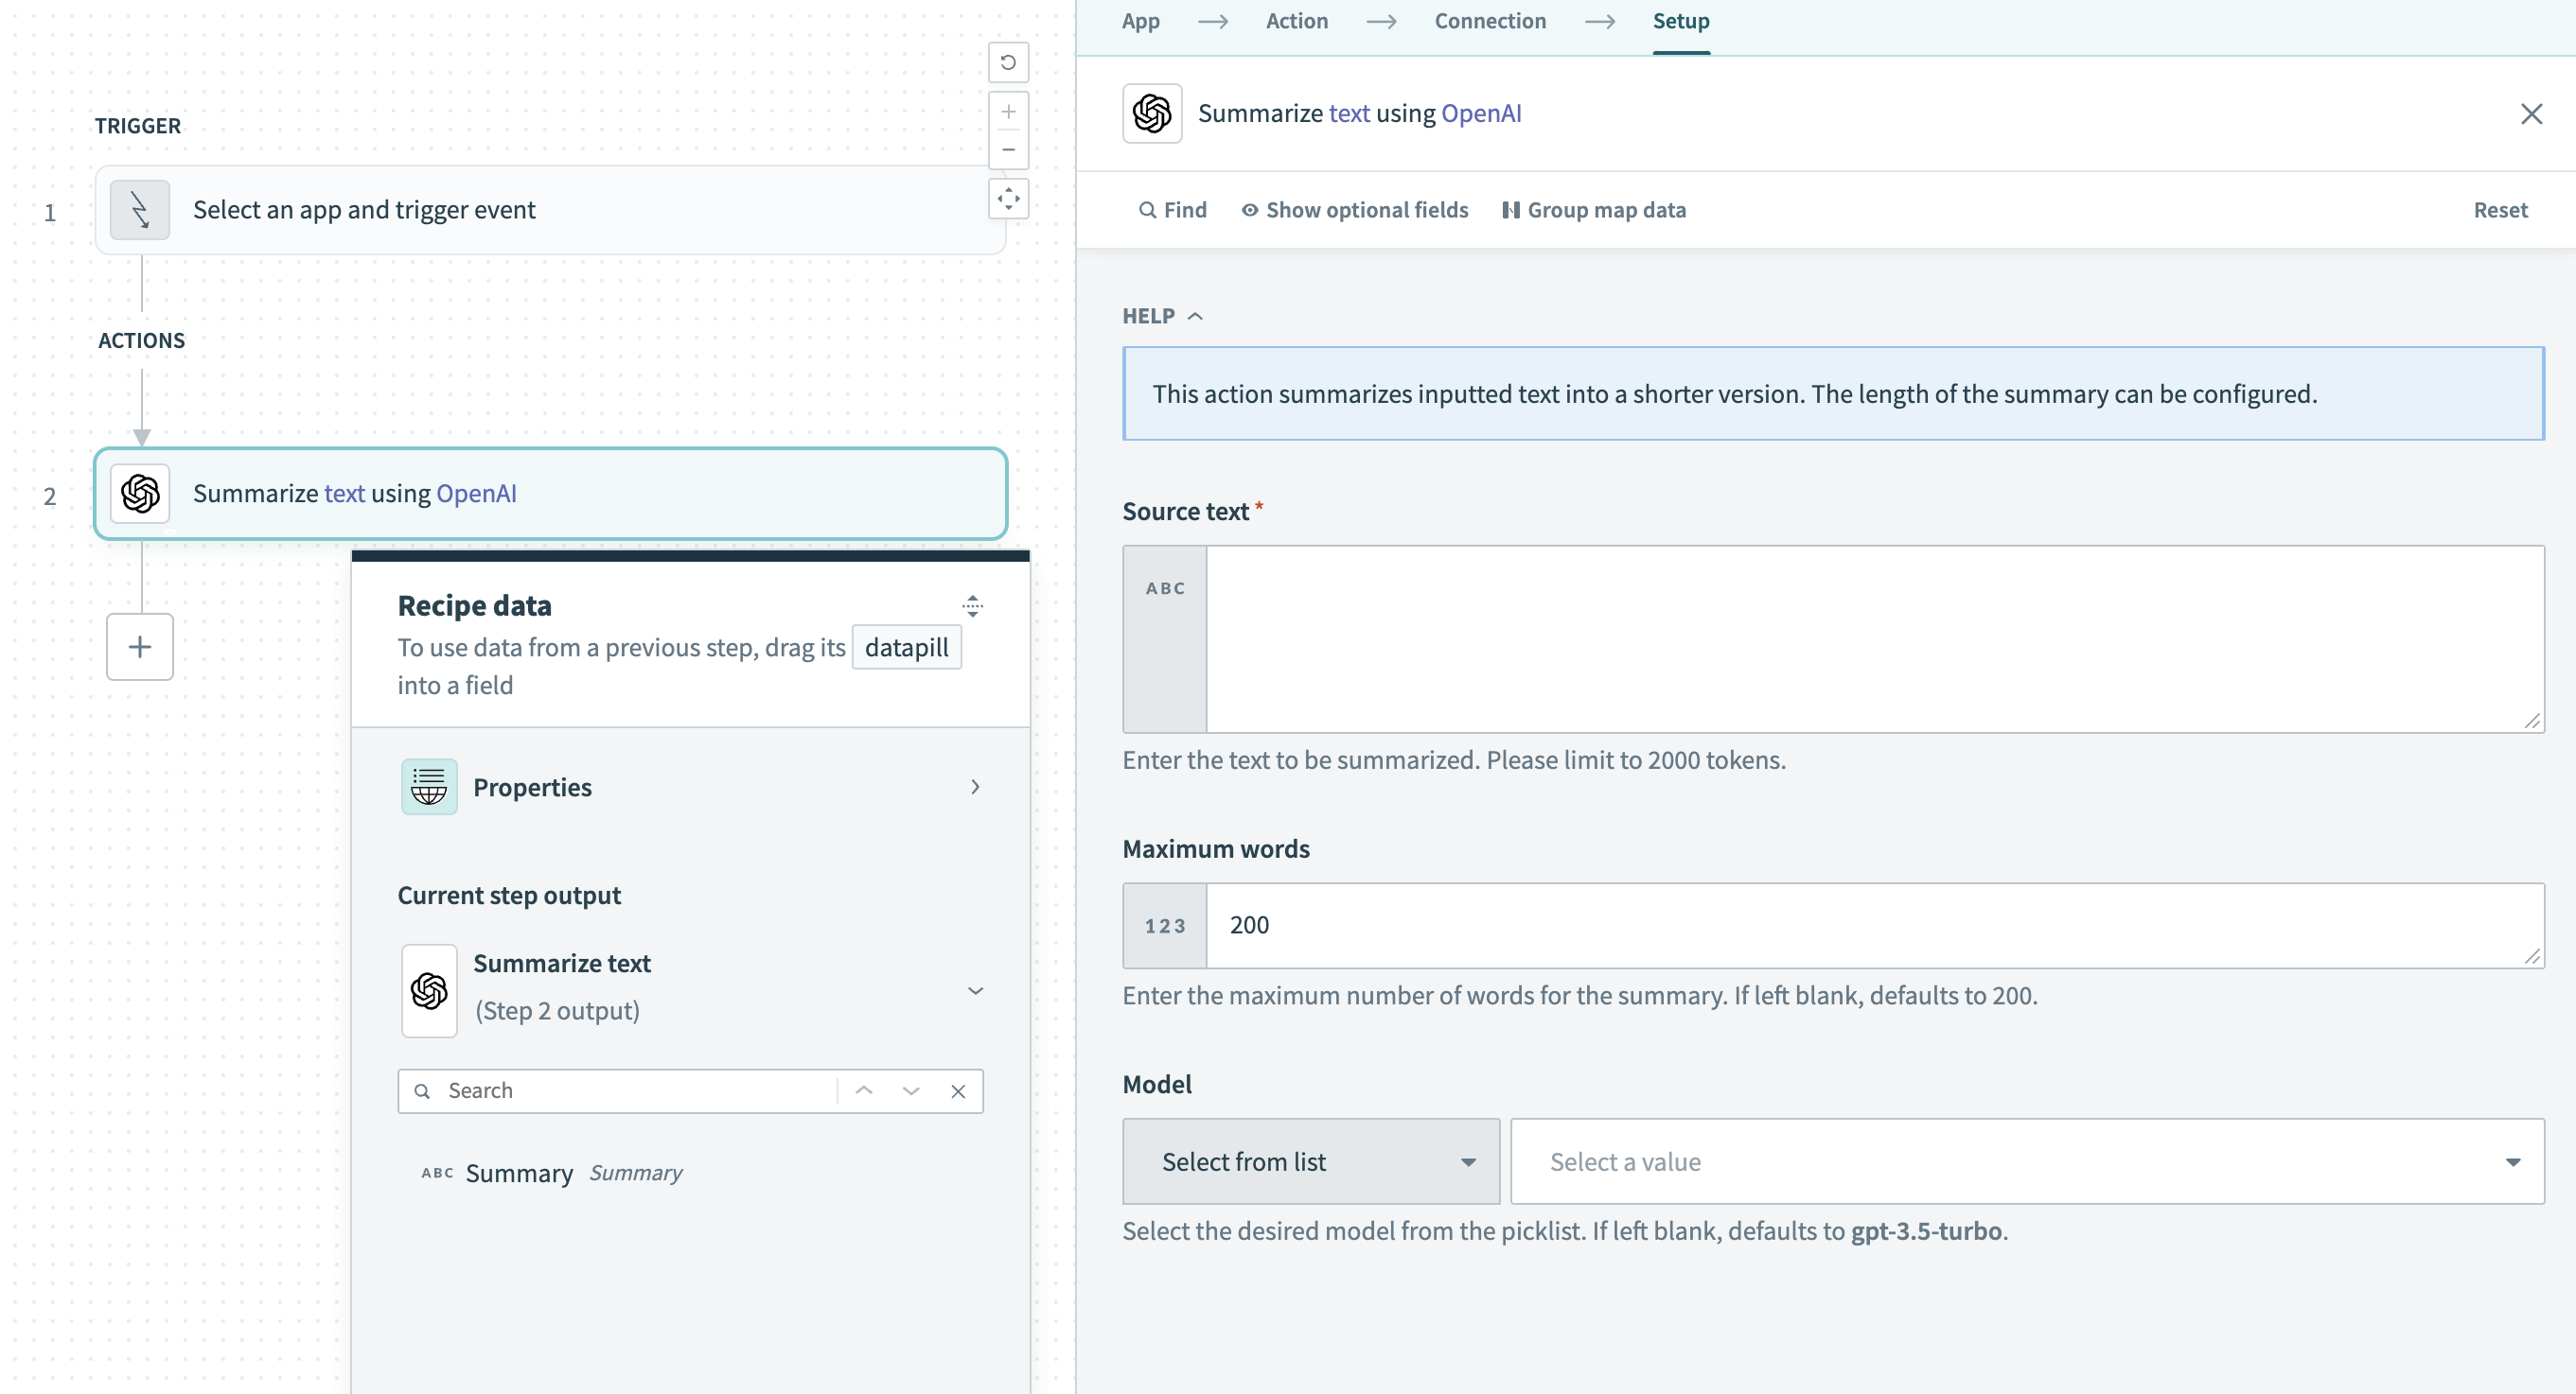Zoom in on the recipe canvas
This screenshot has height=1394, width=2576.
1008,112
